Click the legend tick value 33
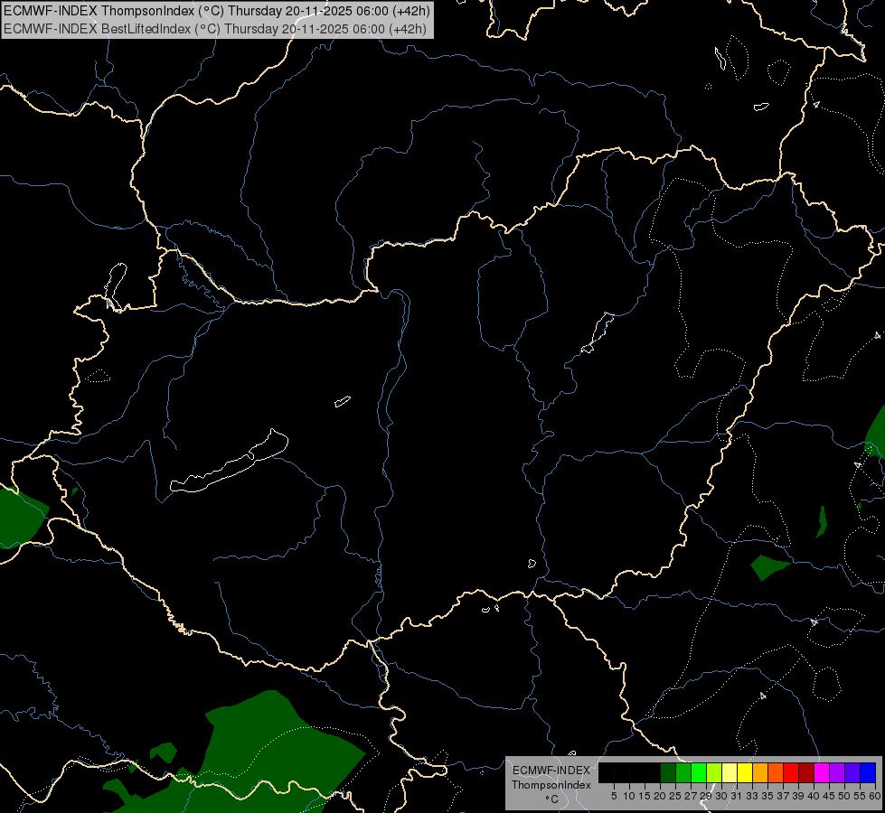Screen dimensions: 885x813 [x=752, y=796]
